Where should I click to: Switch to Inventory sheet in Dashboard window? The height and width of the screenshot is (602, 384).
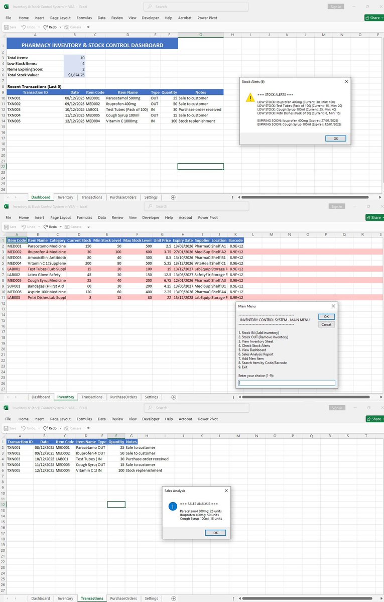(x=65, y=197)
